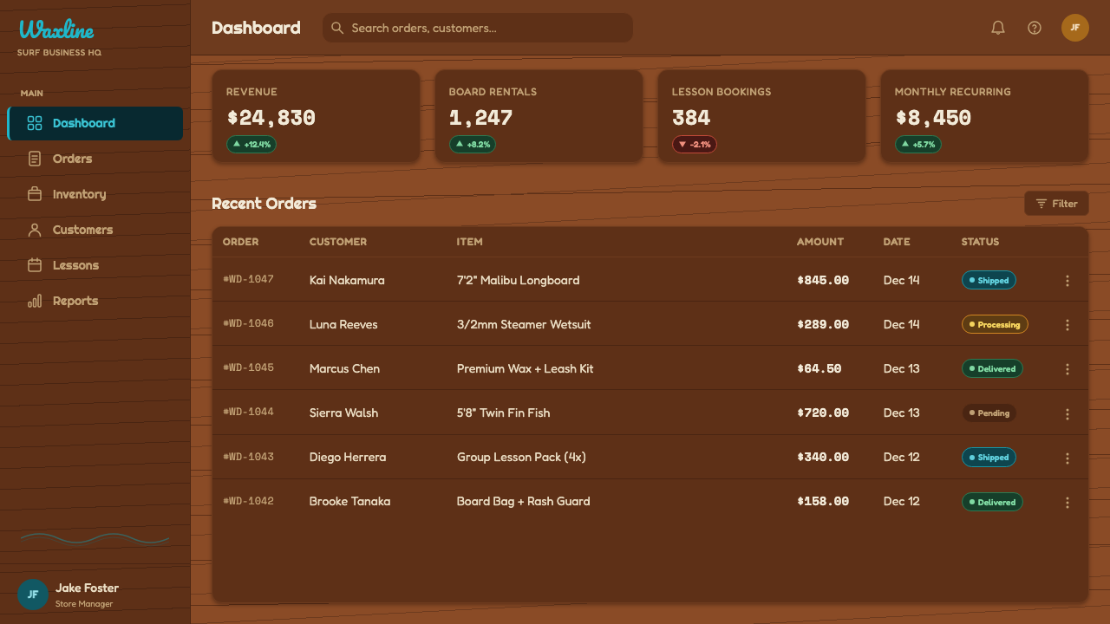Click the Monthly Recurring +5.7% badge
The image size is (1110, 624).
point(918,145)
